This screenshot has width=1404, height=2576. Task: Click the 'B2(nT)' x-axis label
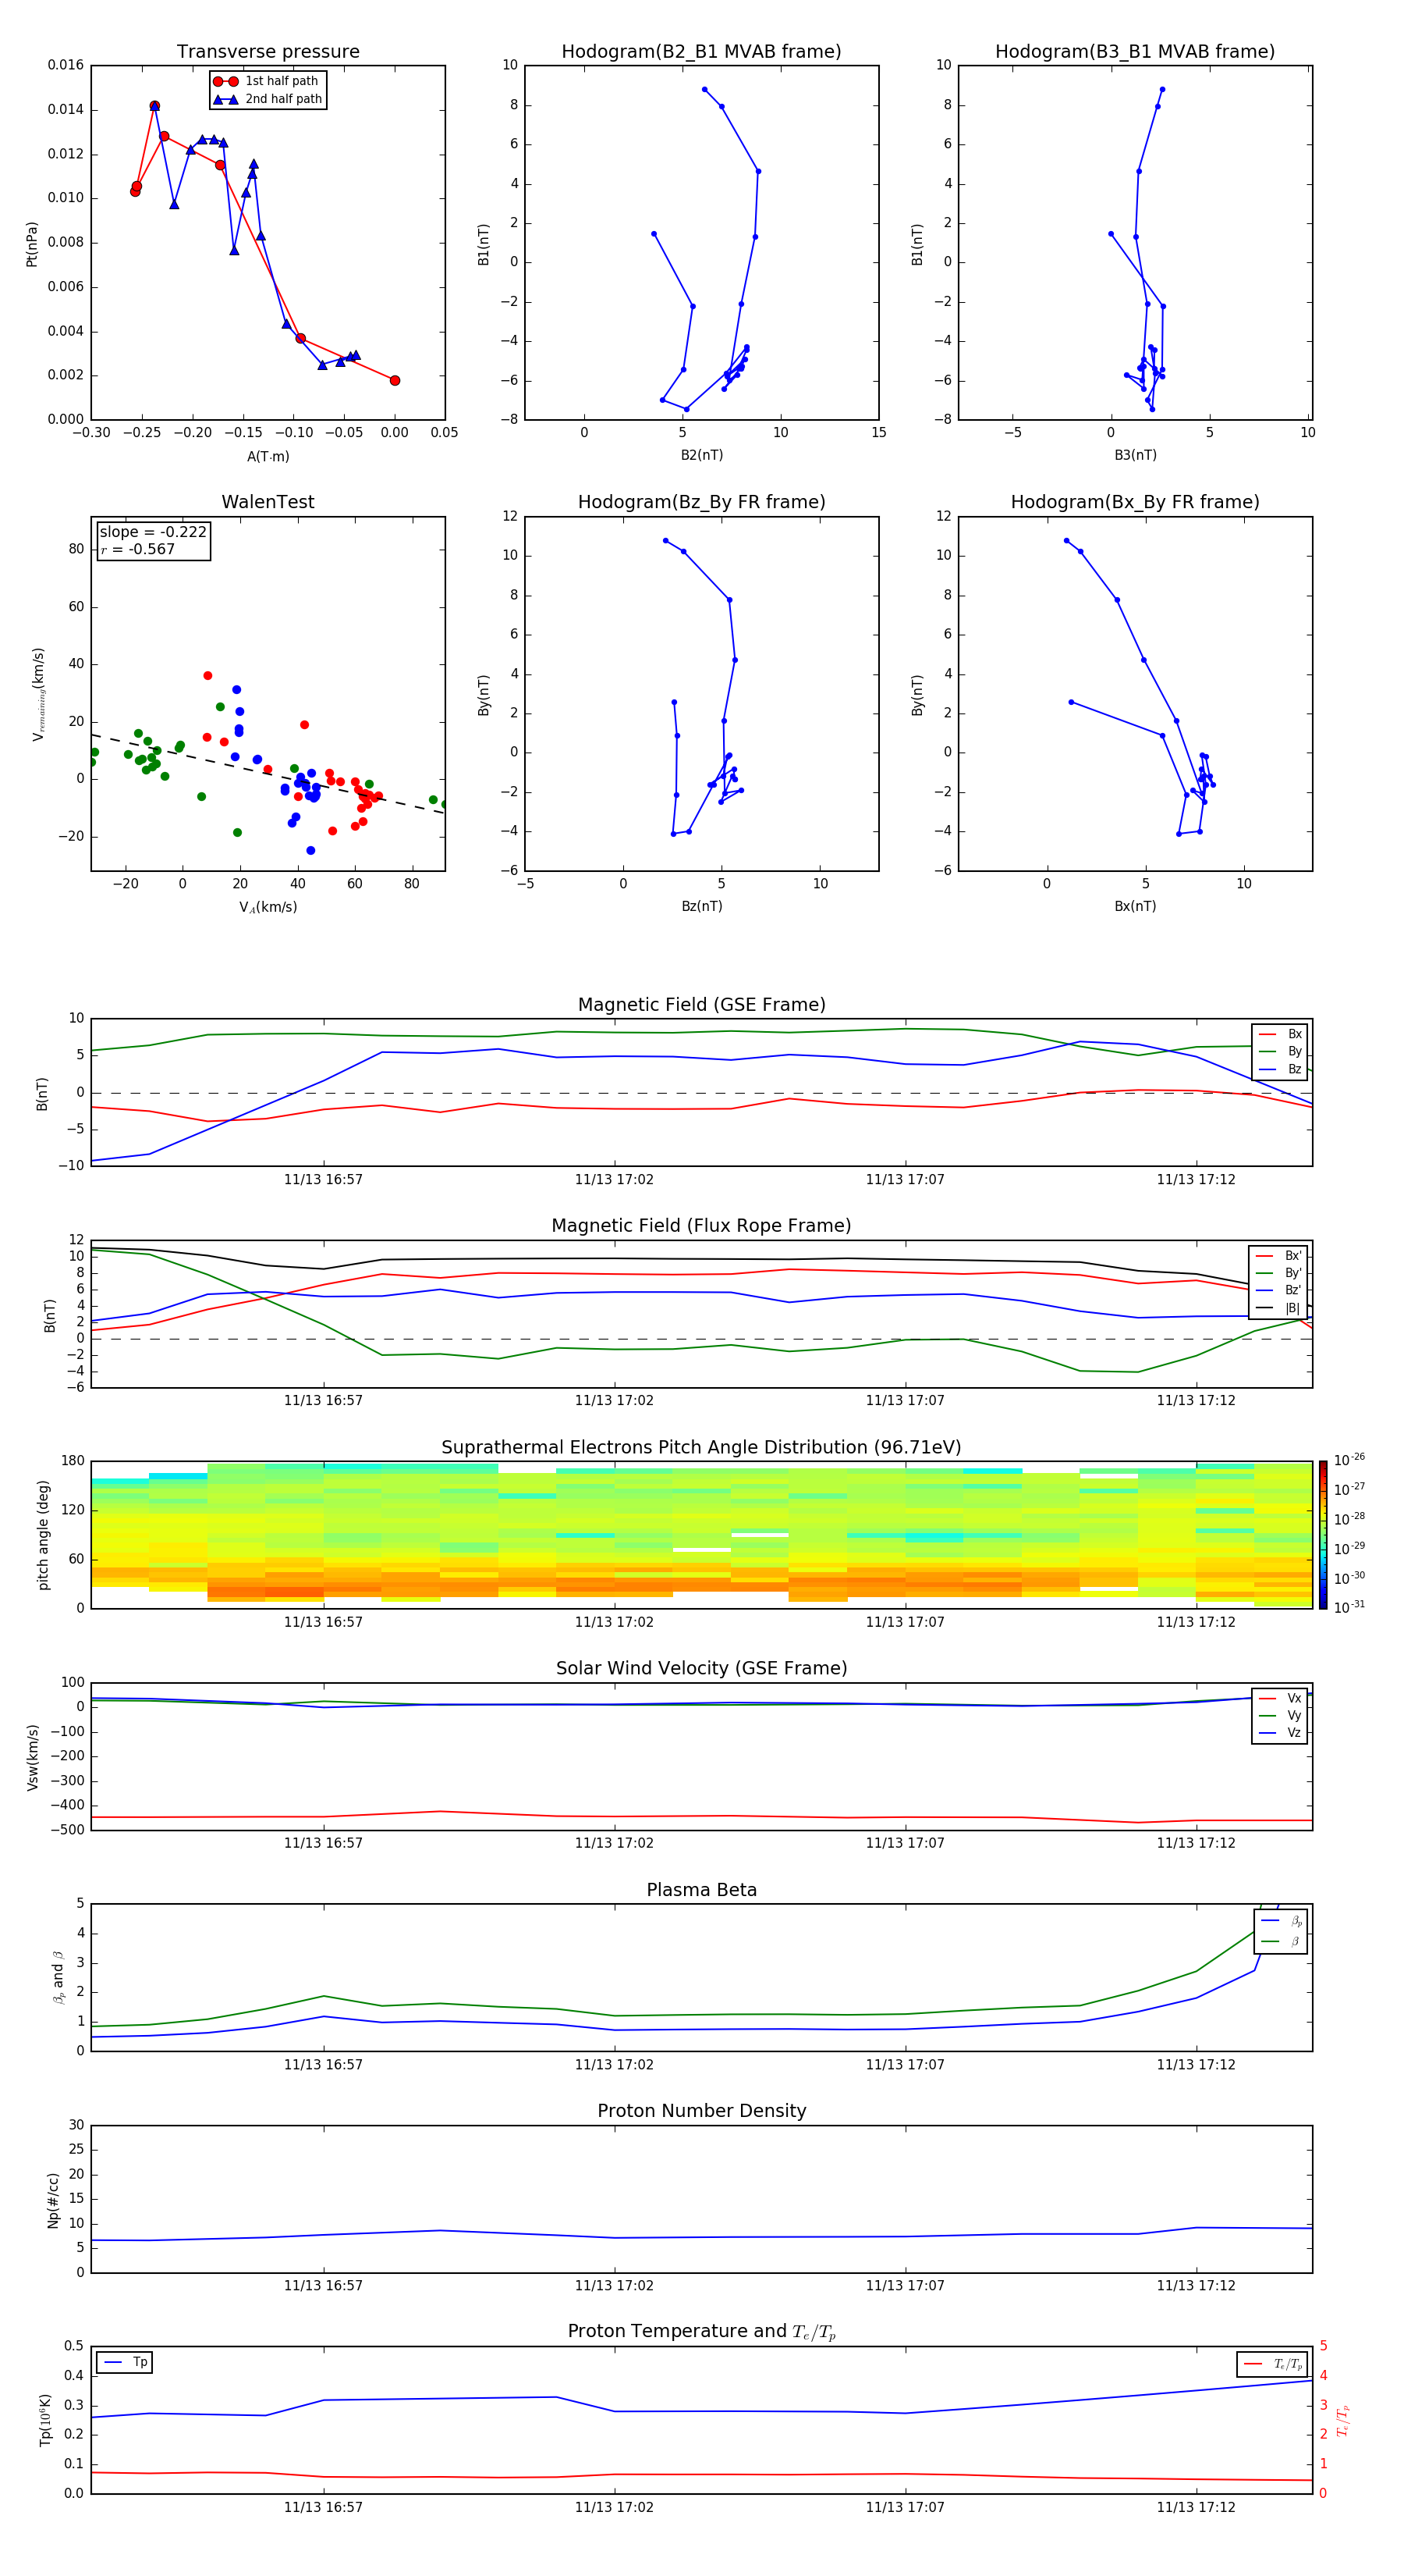pos(701,455)
